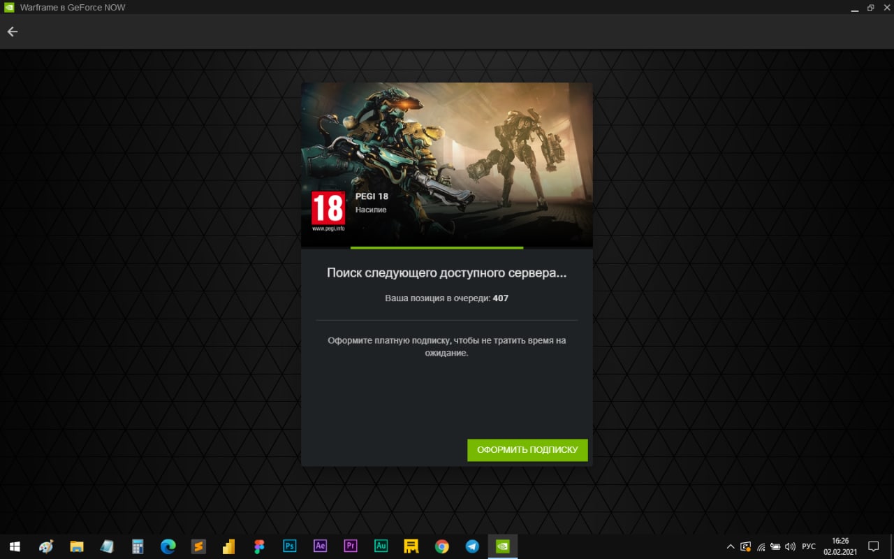This screenshot has height=559, width=894.
Task: Click the green server search progress bar
Action: [x=437, y=247]
